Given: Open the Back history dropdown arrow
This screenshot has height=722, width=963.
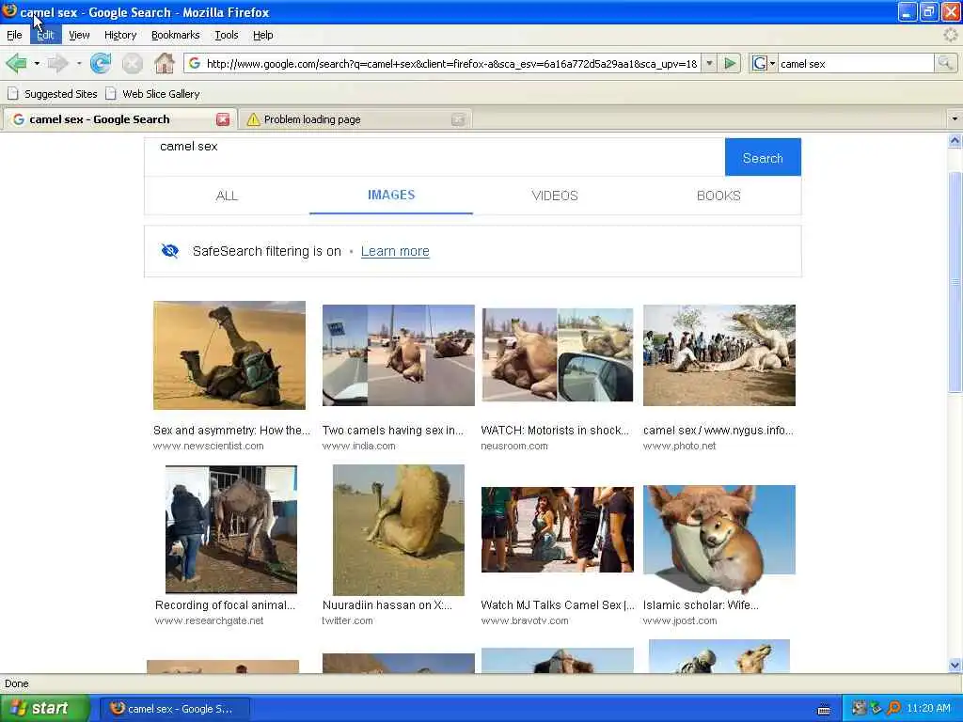Looking at the screenshot, I should (37, 63).
